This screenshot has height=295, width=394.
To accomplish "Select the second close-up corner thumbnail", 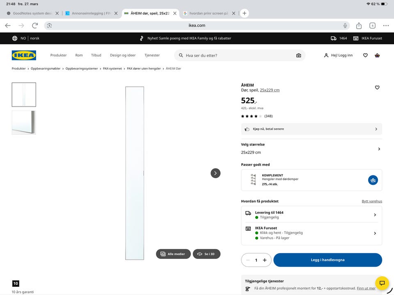I will coord(24,123).
